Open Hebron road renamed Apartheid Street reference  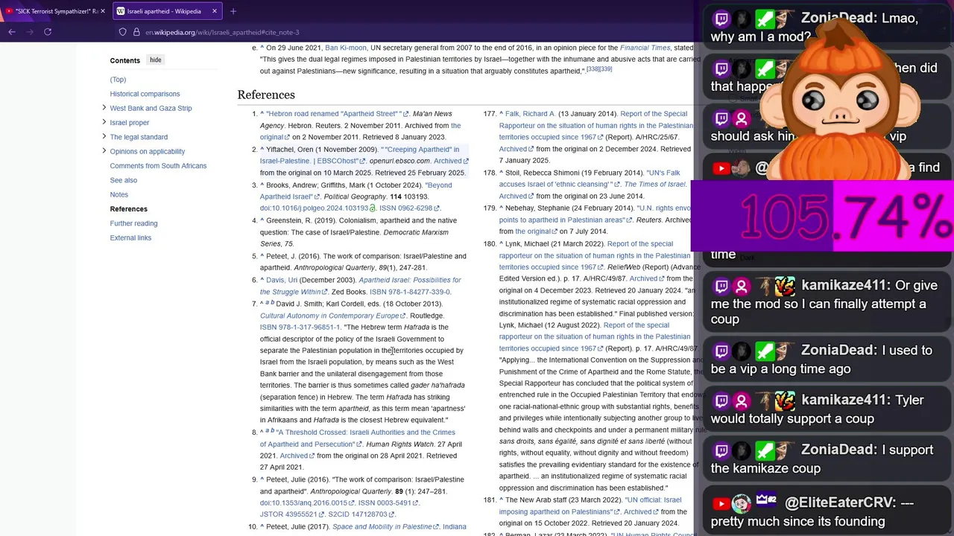[333, 114]
